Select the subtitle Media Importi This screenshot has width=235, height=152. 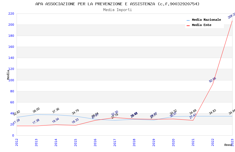[x=118, y=10]
